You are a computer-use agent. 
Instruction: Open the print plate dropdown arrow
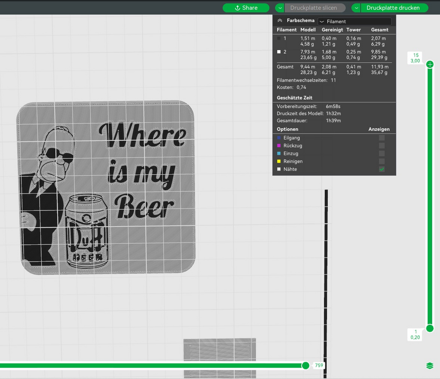pyautogui.click(x=356, y=8)
